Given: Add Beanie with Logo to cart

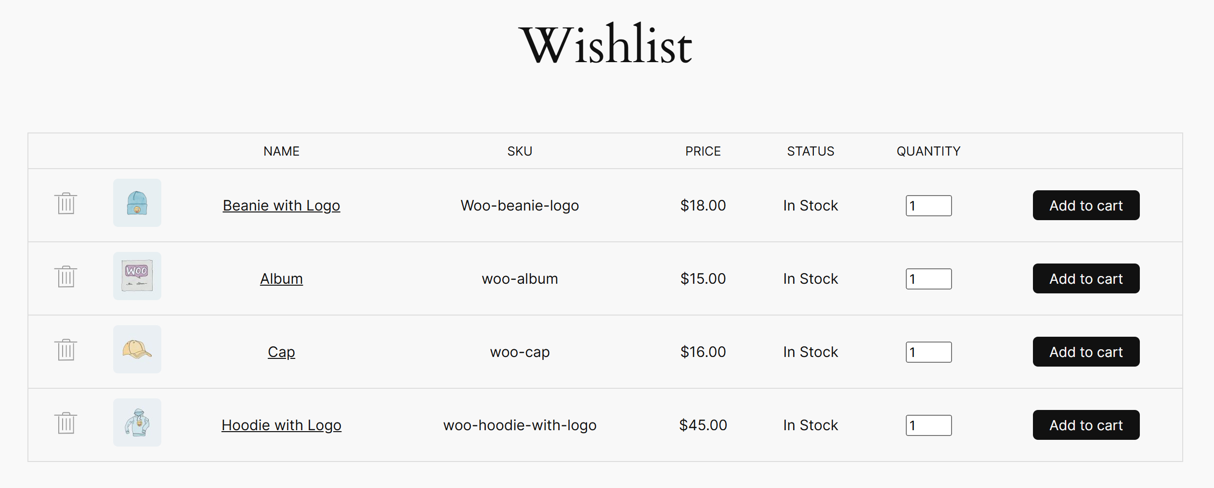Looking at the screenshot, I should [1086, 206].
